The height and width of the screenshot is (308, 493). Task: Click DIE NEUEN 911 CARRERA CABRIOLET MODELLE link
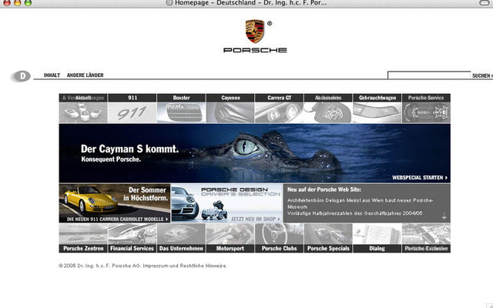117,219
